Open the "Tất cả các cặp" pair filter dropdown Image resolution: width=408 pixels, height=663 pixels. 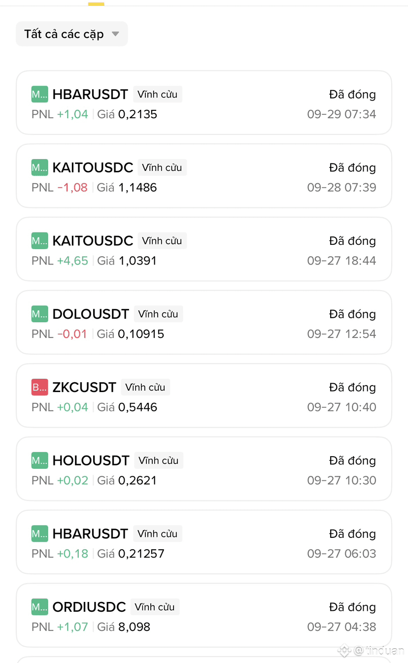[x=71, y=34]
